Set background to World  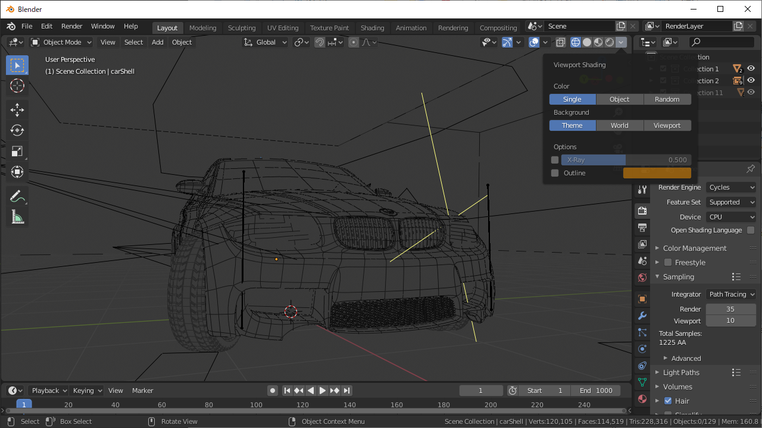pyautogui.click(x=619, y=125)
